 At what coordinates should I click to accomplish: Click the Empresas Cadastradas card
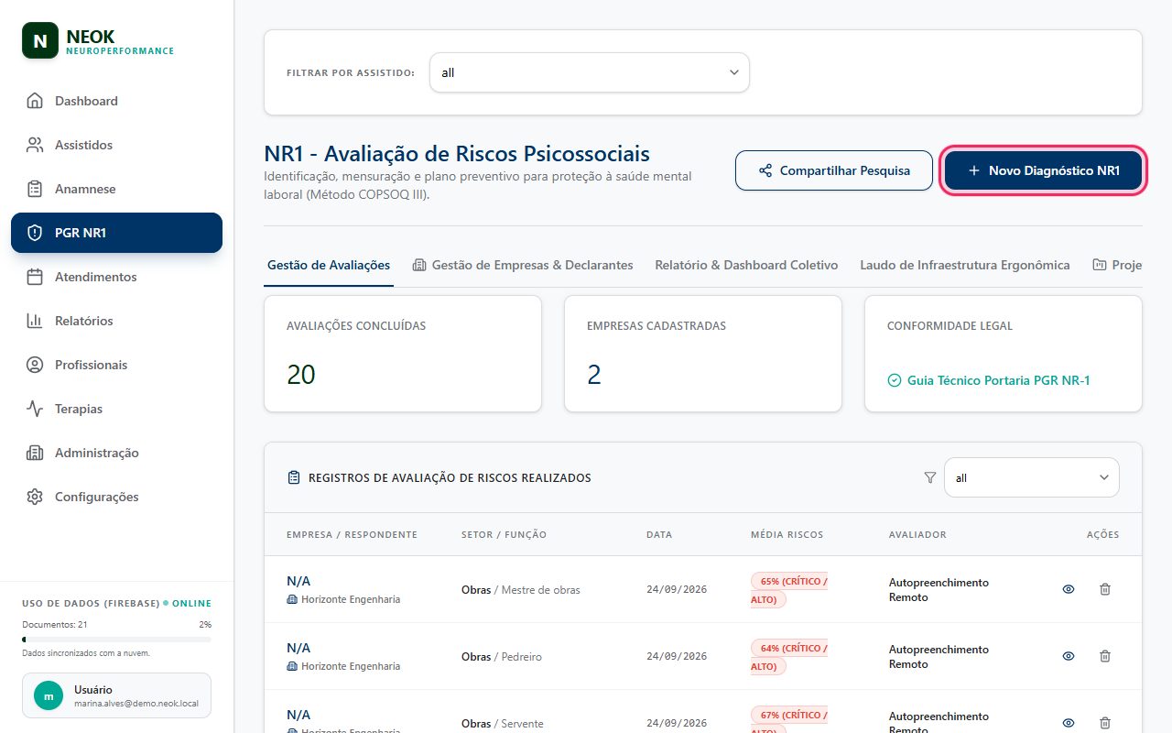click(x=703, y=354)
